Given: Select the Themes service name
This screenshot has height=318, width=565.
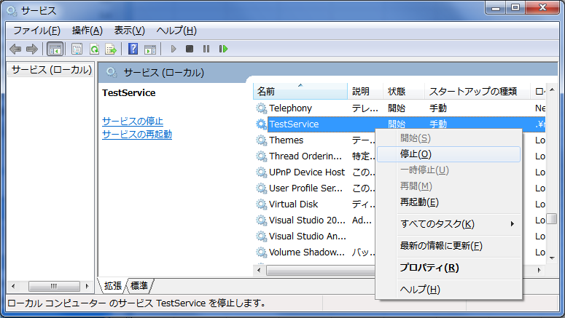Looking at the screenshot, I should 286,140.
